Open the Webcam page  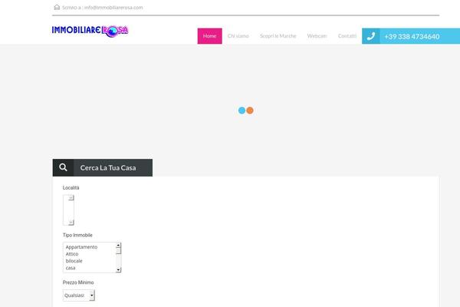pyautogui.click(x=317, y=36)
